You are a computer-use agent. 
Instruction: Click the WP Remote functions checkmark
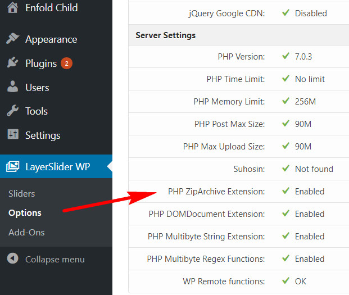(x=285, y=282)
